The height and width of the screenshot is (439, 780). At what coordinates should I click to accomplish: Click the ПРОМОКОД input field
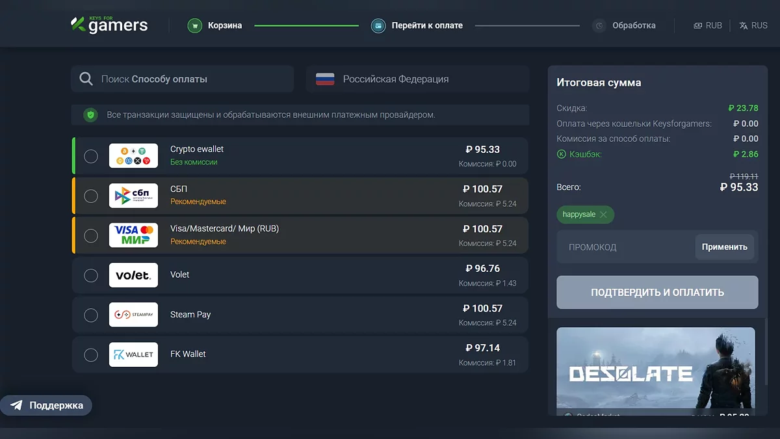coord(624,247)
